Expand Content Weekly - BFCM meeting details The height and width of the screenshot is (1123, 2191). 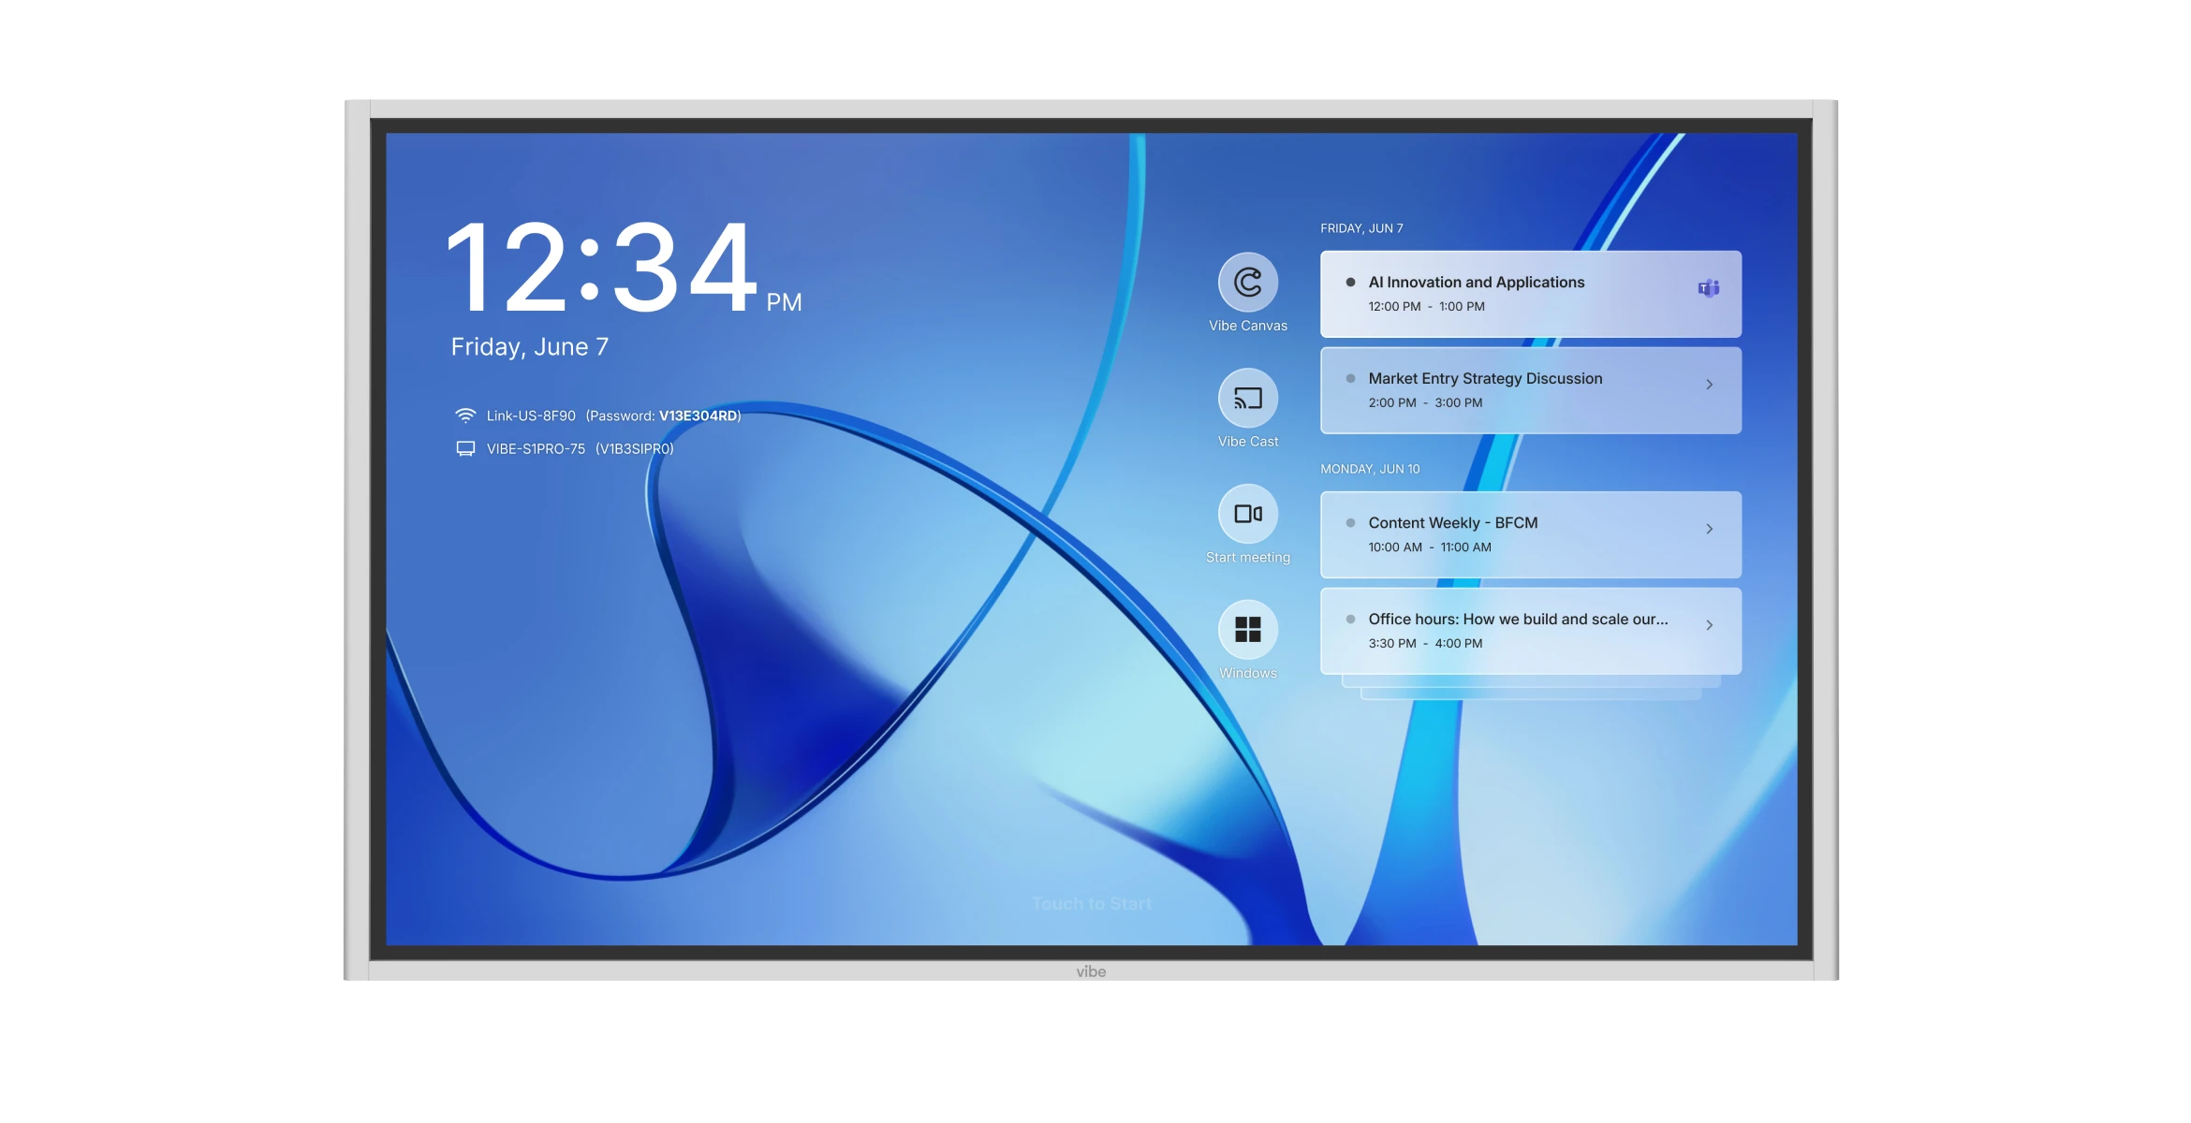pos(1711,529)
